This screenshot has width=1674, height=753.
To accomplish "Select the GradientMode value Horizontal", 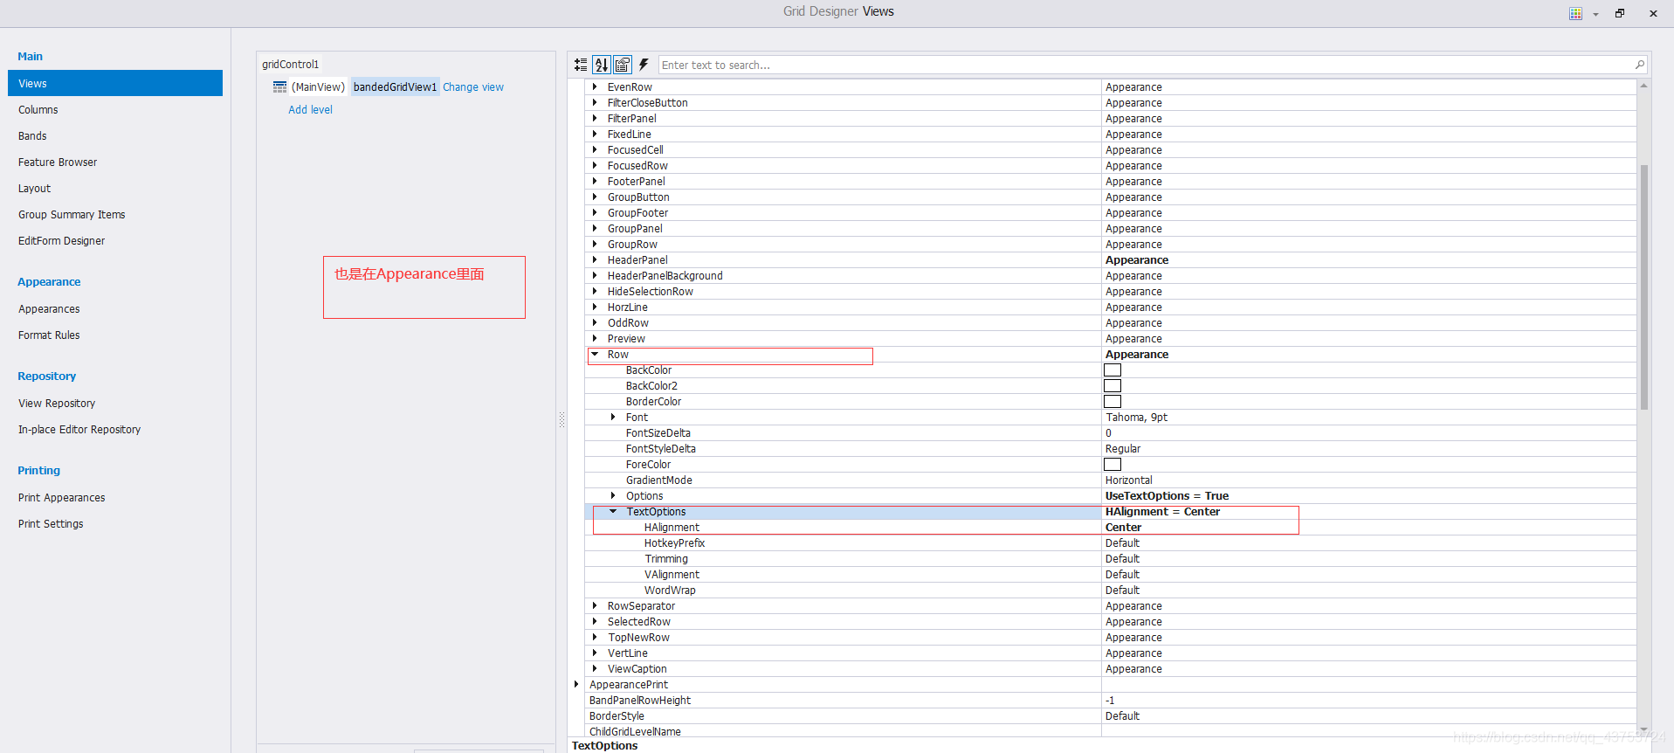I will click(x=1129, y=480).
